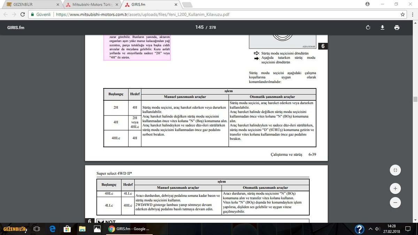418x235 pixels.
Task: Download the PDF file
Action: coord(382,28)
